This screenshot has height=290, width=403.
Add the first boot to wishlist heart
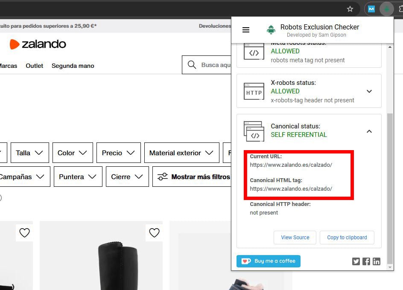click(24, 233)
